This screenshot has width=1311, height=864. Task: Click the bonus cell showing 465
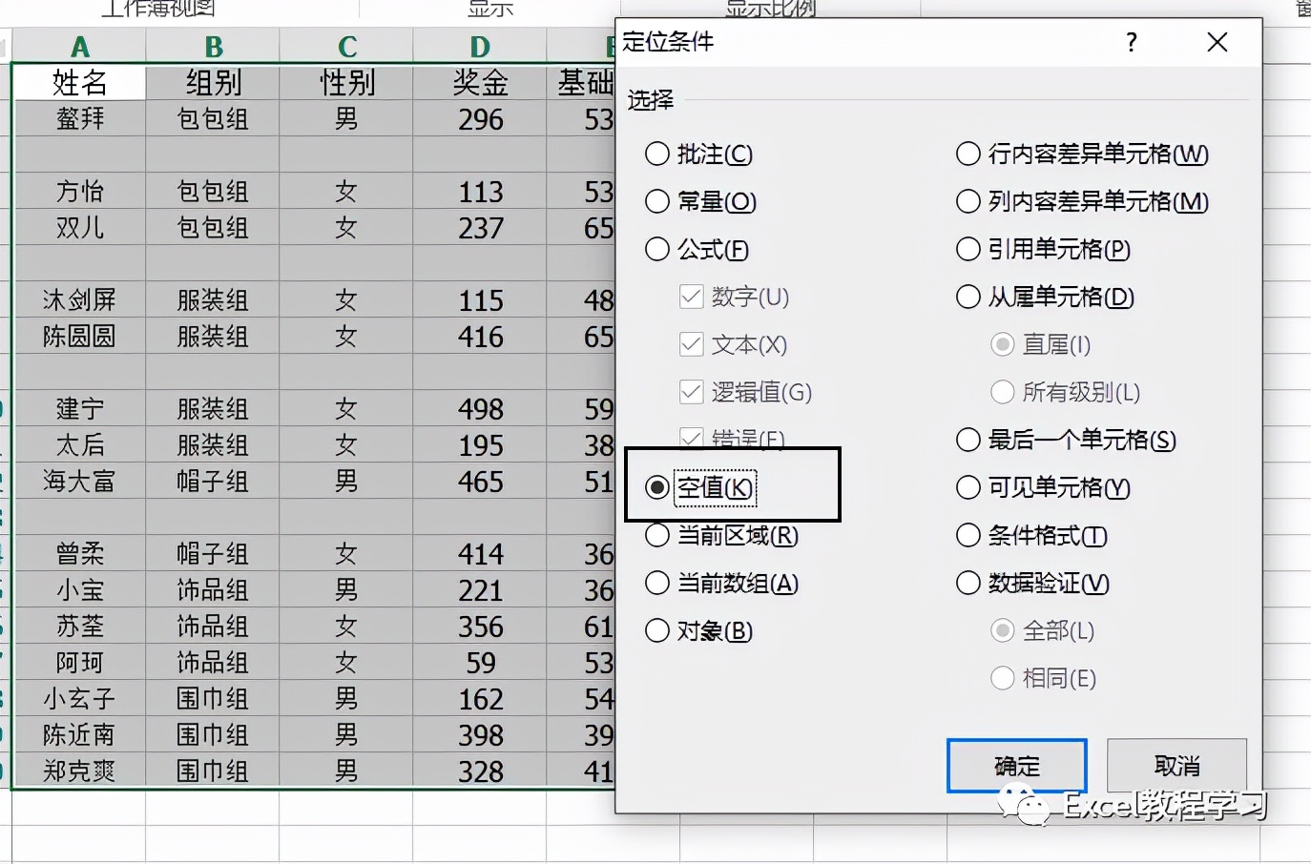point(480,482)
